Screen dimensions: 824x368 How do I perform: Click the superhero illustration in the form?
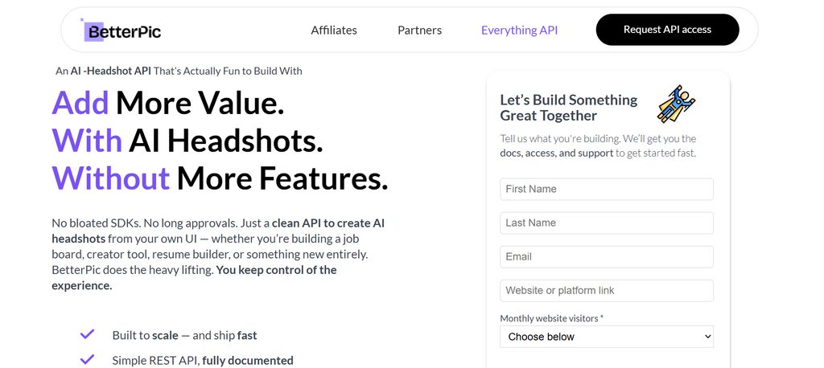676,104
